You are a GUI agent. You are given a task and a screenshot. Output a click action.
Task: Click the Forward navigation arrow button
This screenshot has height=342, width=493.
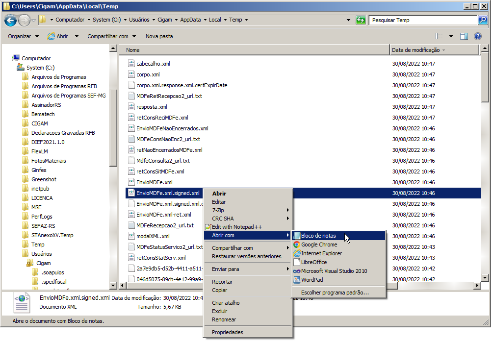pyautogui.click(x=24, y=21)
